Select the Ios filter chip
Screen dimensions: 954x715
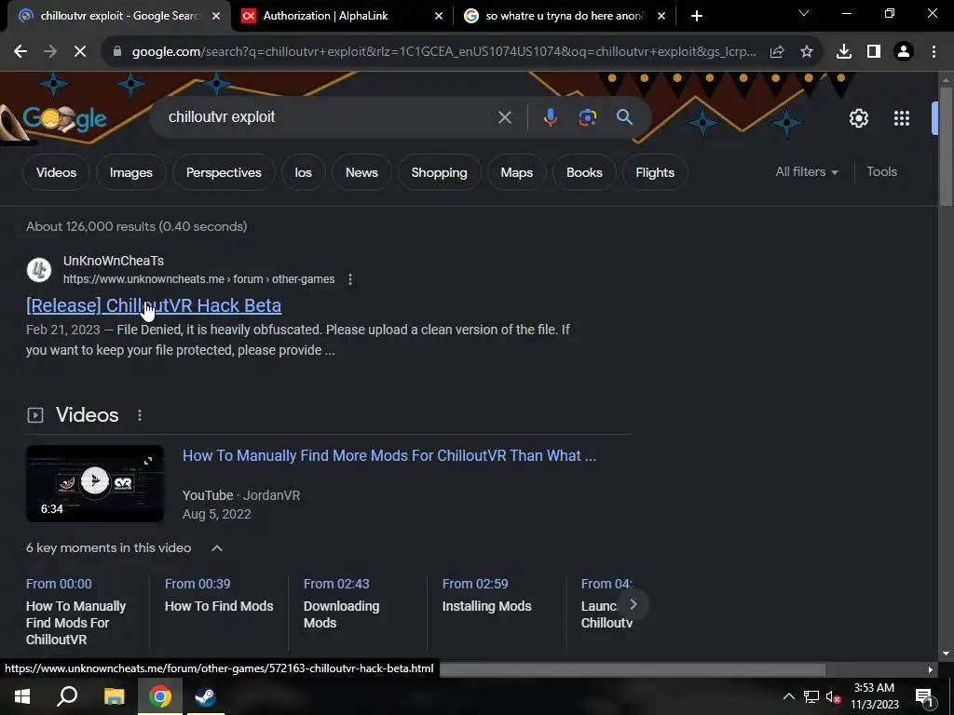(303, 172)
